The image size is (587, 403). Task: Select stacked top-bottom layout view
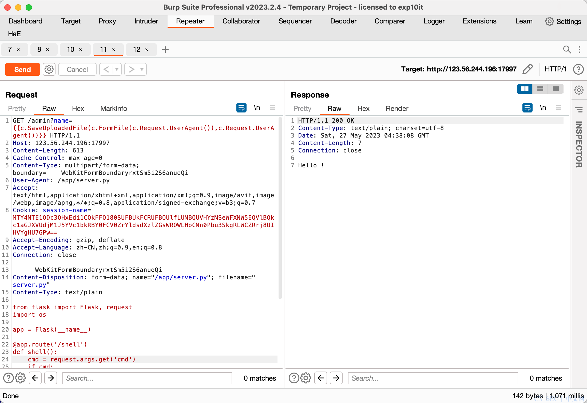click(x=540, y=89)
